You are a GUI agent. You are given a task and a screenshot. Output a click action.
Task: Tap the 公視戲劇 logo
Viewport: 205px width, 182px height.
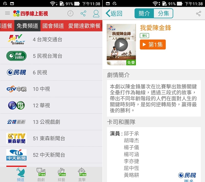click(16, 122)
